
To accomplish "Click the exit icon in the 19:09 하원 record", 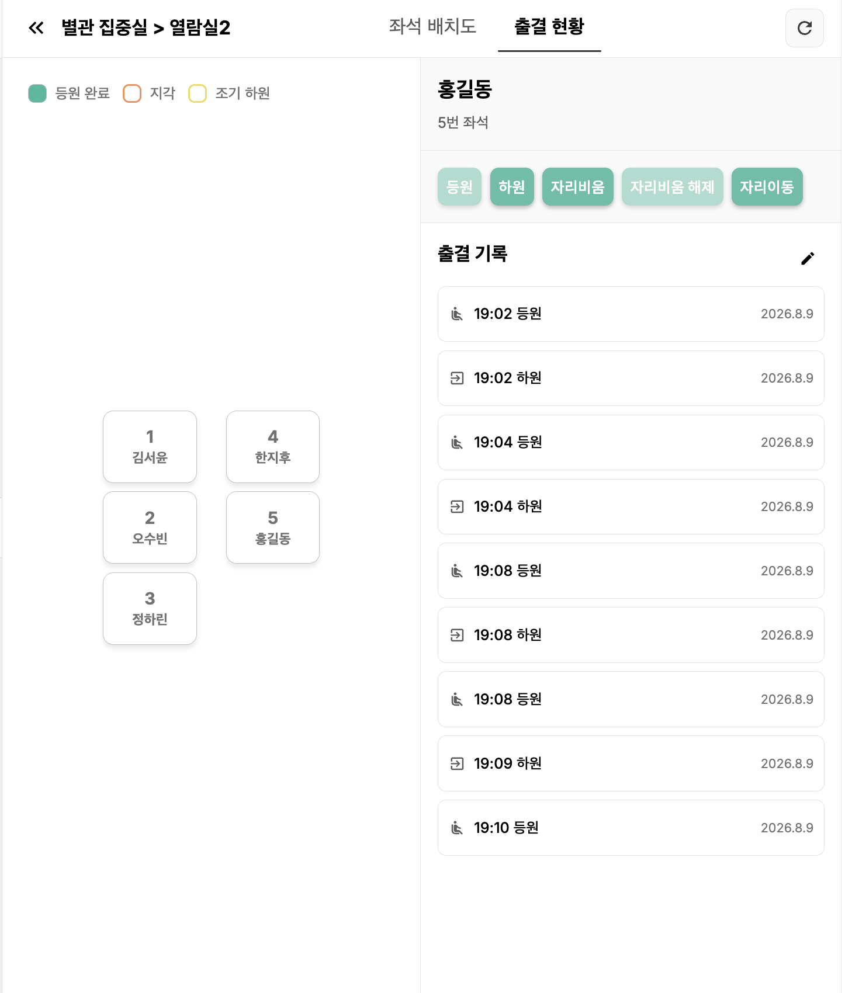I will coord(457,764).
